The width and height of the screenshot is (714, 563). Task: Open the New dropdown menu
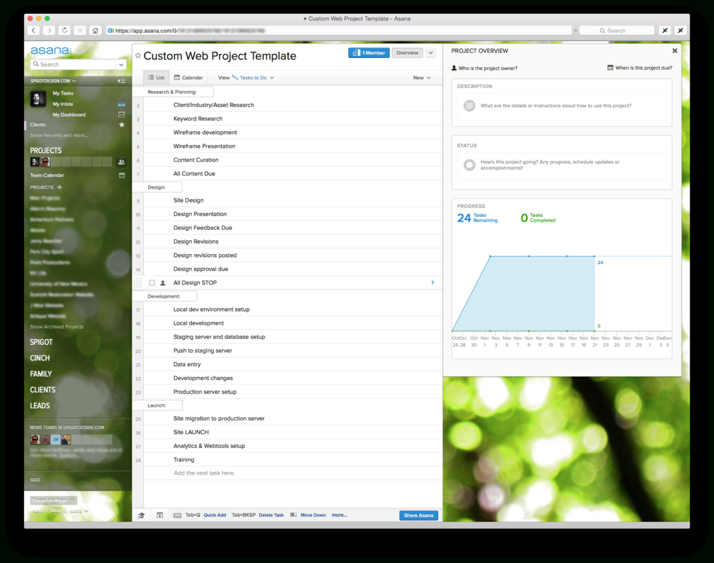coord(421,77)
